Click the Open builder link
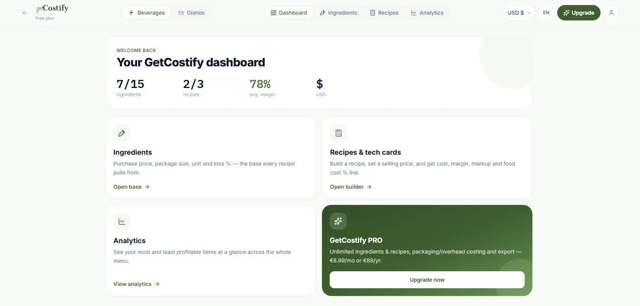 351,187
